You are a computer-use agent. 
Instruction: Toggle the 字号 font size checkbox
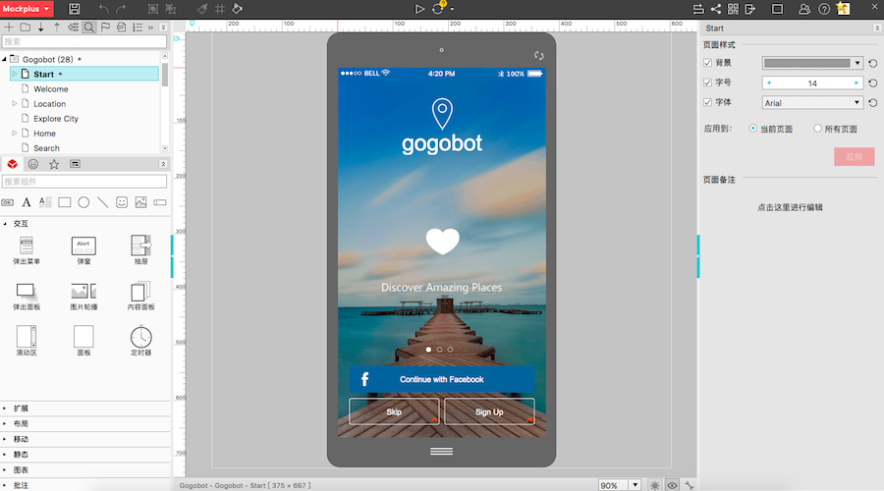pyautogui.click(x=707, y=82)
